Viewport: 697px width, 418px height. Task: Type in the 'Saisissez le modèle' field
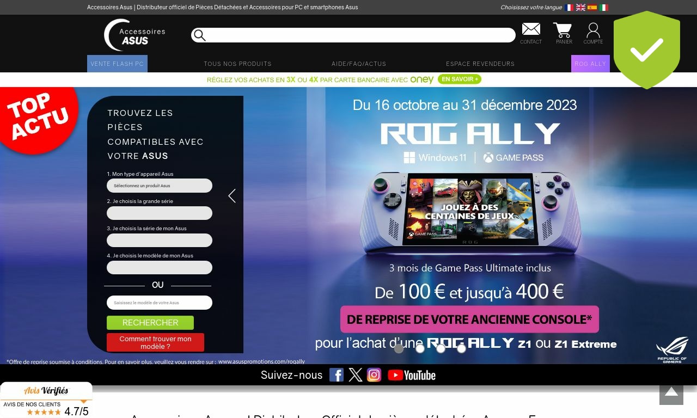point(160,303)
